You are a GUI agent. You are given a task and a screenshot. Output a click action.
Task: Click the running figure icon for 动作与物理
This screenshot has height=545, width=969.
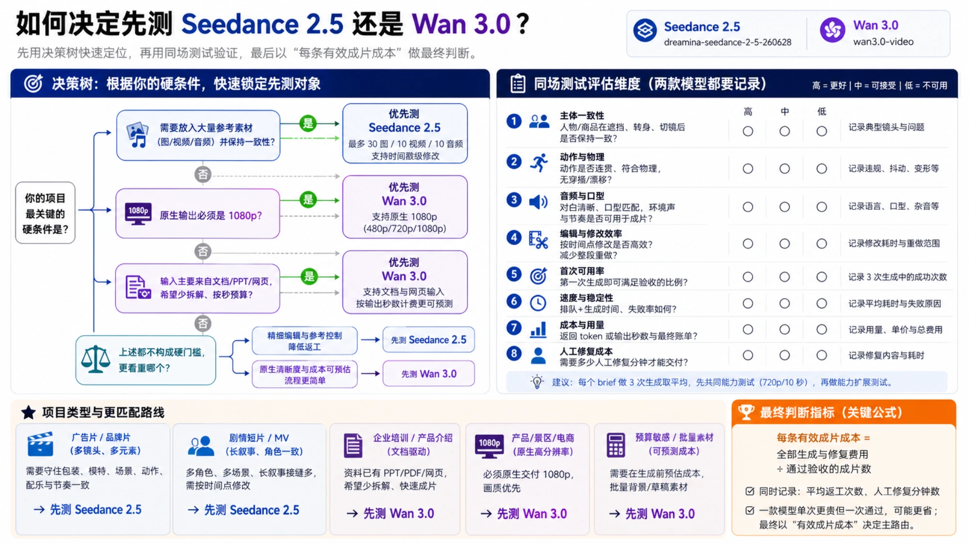point(539,163)
